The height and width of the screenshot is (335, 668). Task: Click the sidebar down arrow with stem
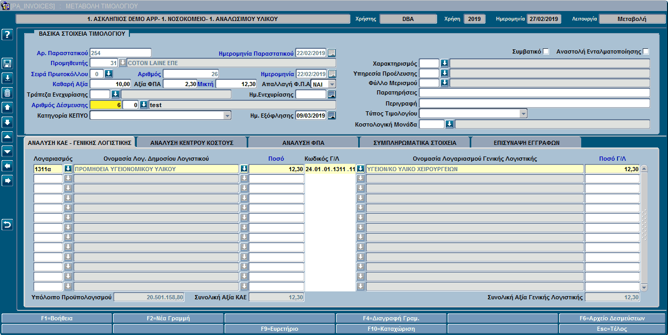coord(7,122)
